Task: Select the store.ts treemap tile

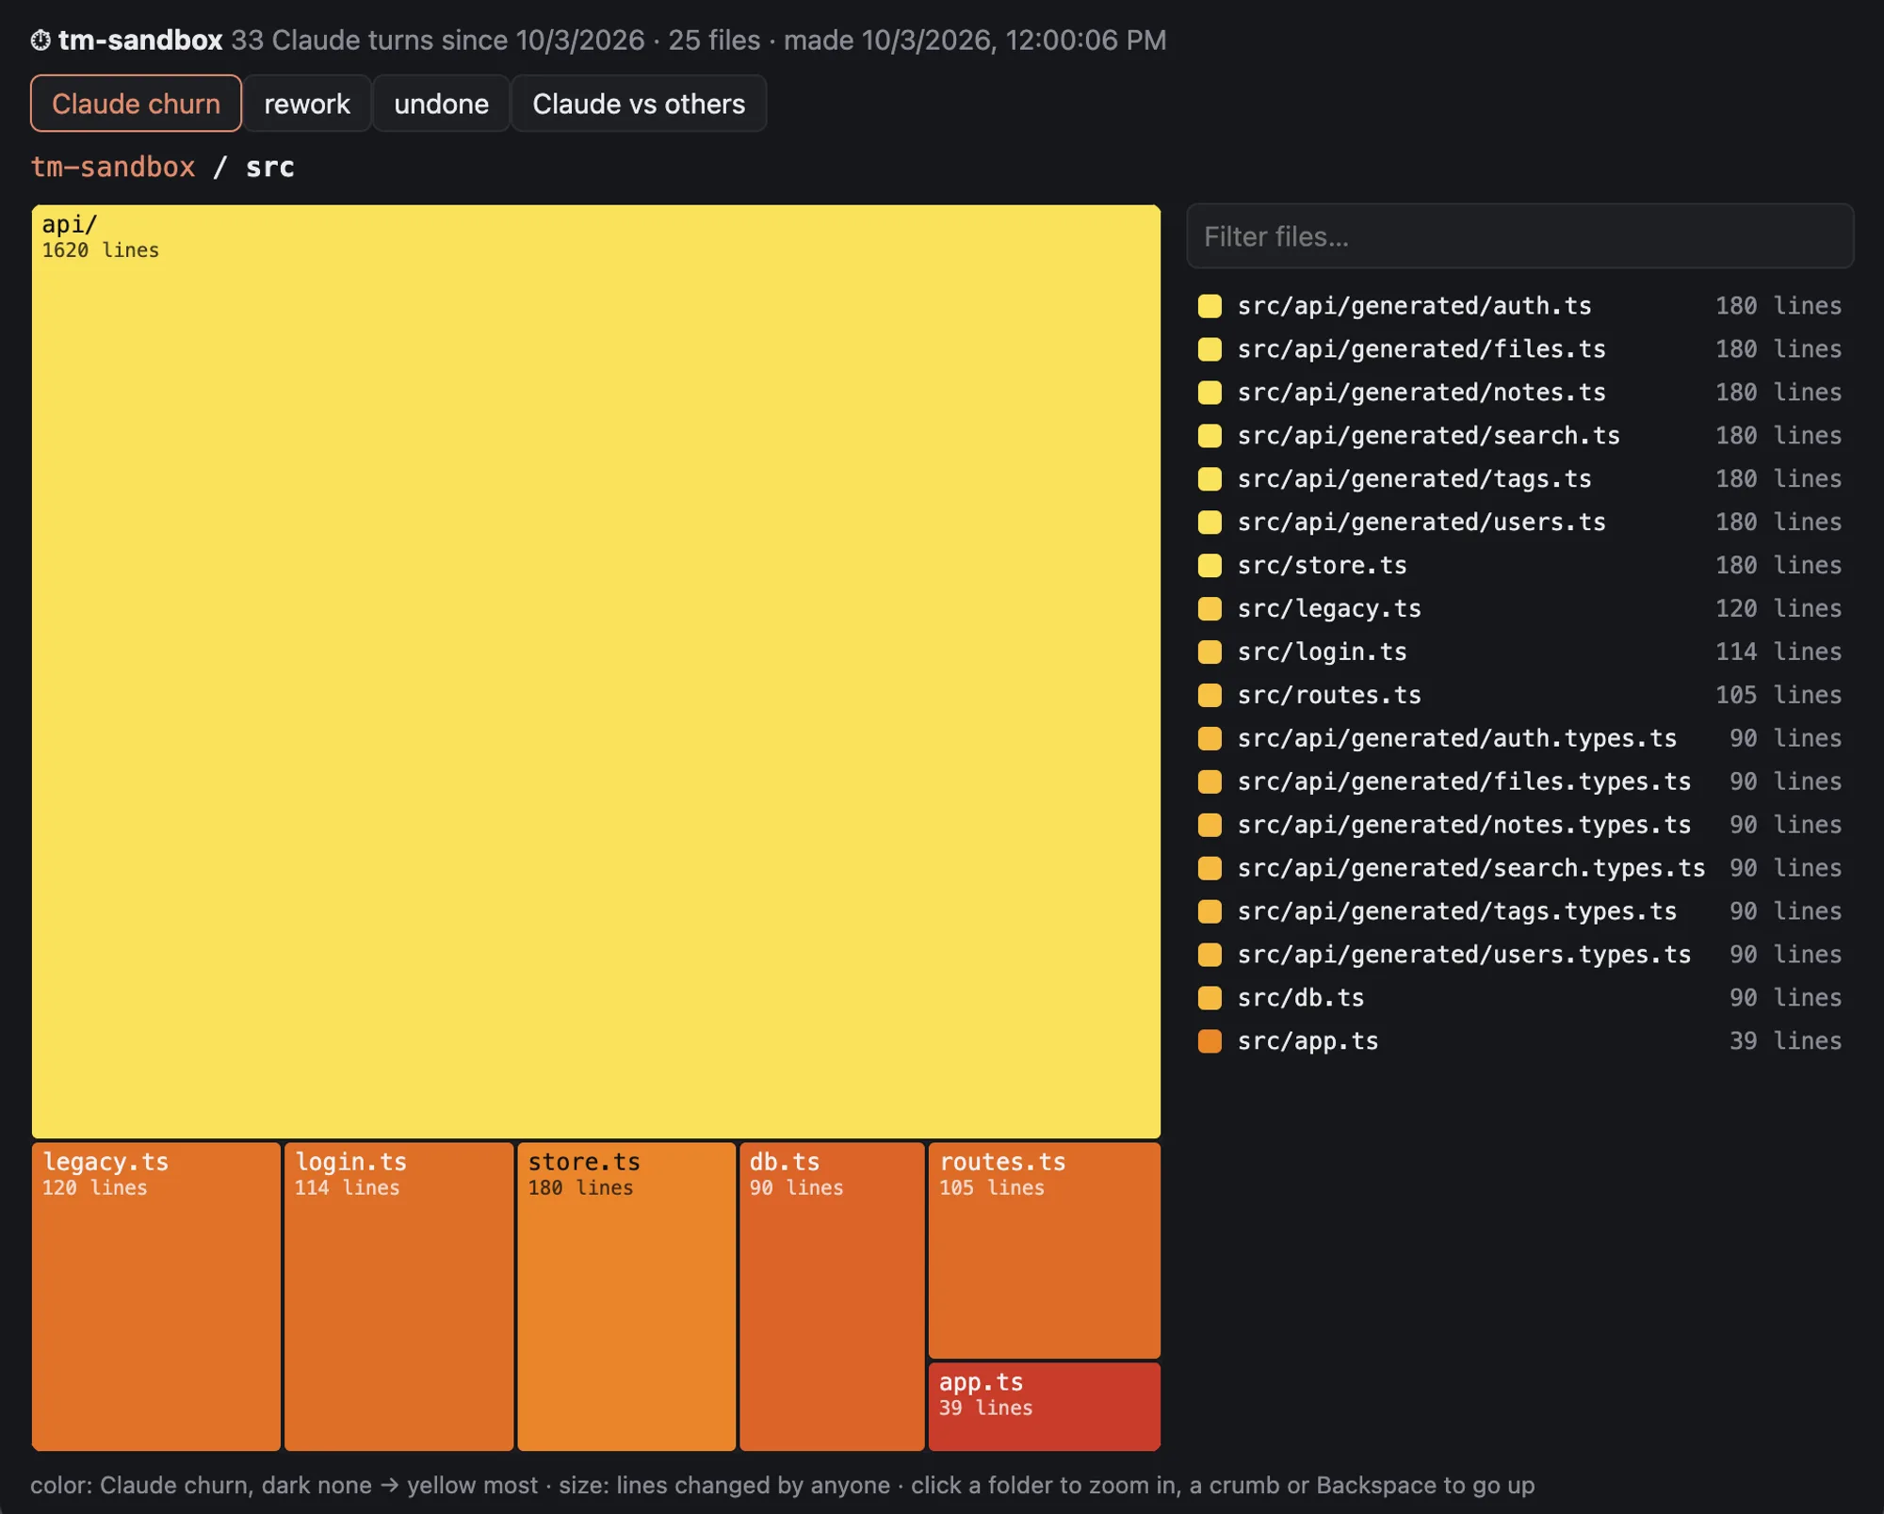Action: (626, 1297)
